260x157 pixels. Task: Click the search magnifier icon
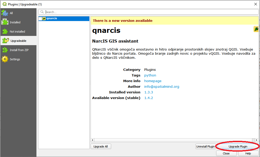(x=42, y=12)
